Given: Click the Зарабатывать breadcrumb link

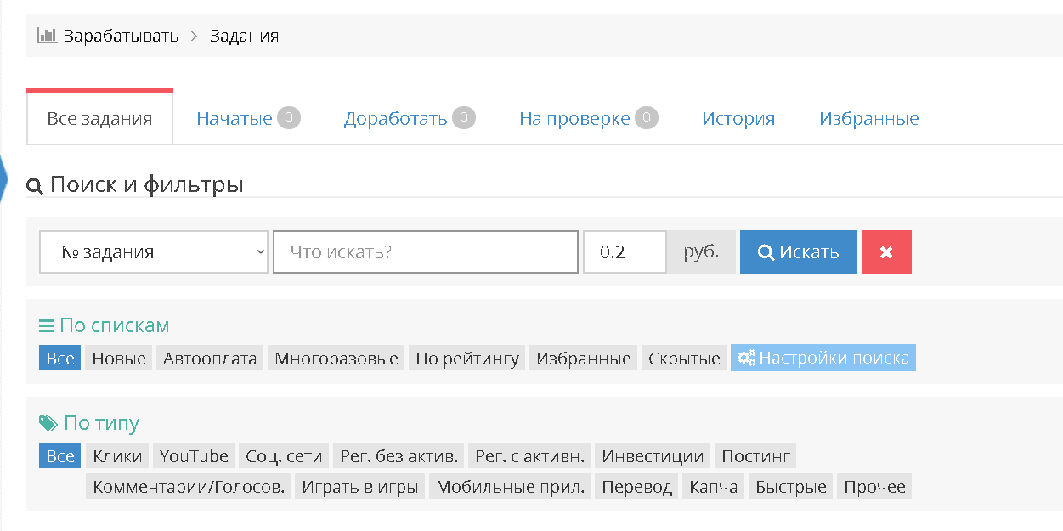Looking at the screenshot, I should [x=121, y=36].
